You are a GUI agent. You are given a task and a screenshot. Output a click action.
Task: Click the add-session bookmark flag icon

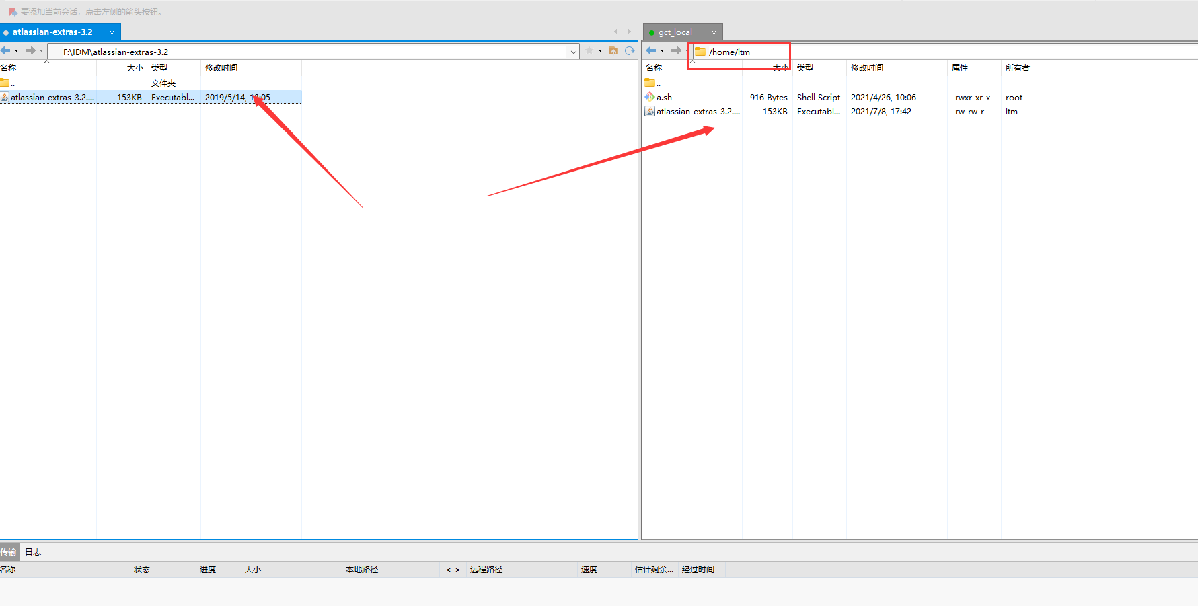[13, 12]
